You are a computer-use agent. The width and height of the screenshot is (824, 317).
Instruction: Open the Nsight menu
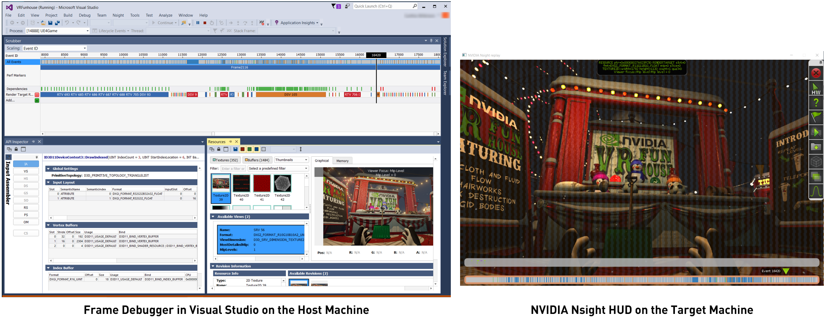click(x=118, y=15)
